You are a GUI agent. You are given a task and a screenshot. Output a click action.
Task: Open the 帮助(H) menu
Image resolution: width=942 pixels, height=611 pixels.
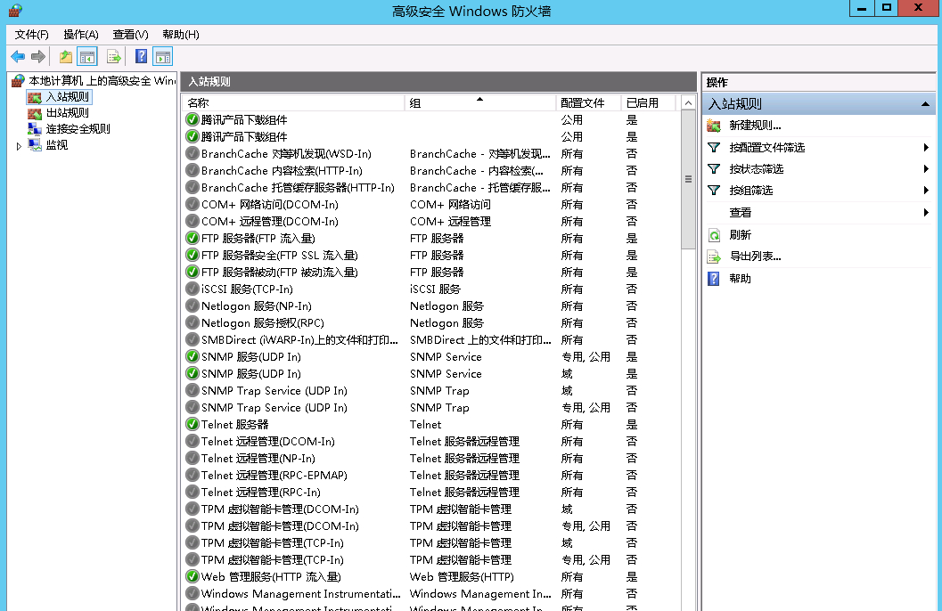point(181,35)
